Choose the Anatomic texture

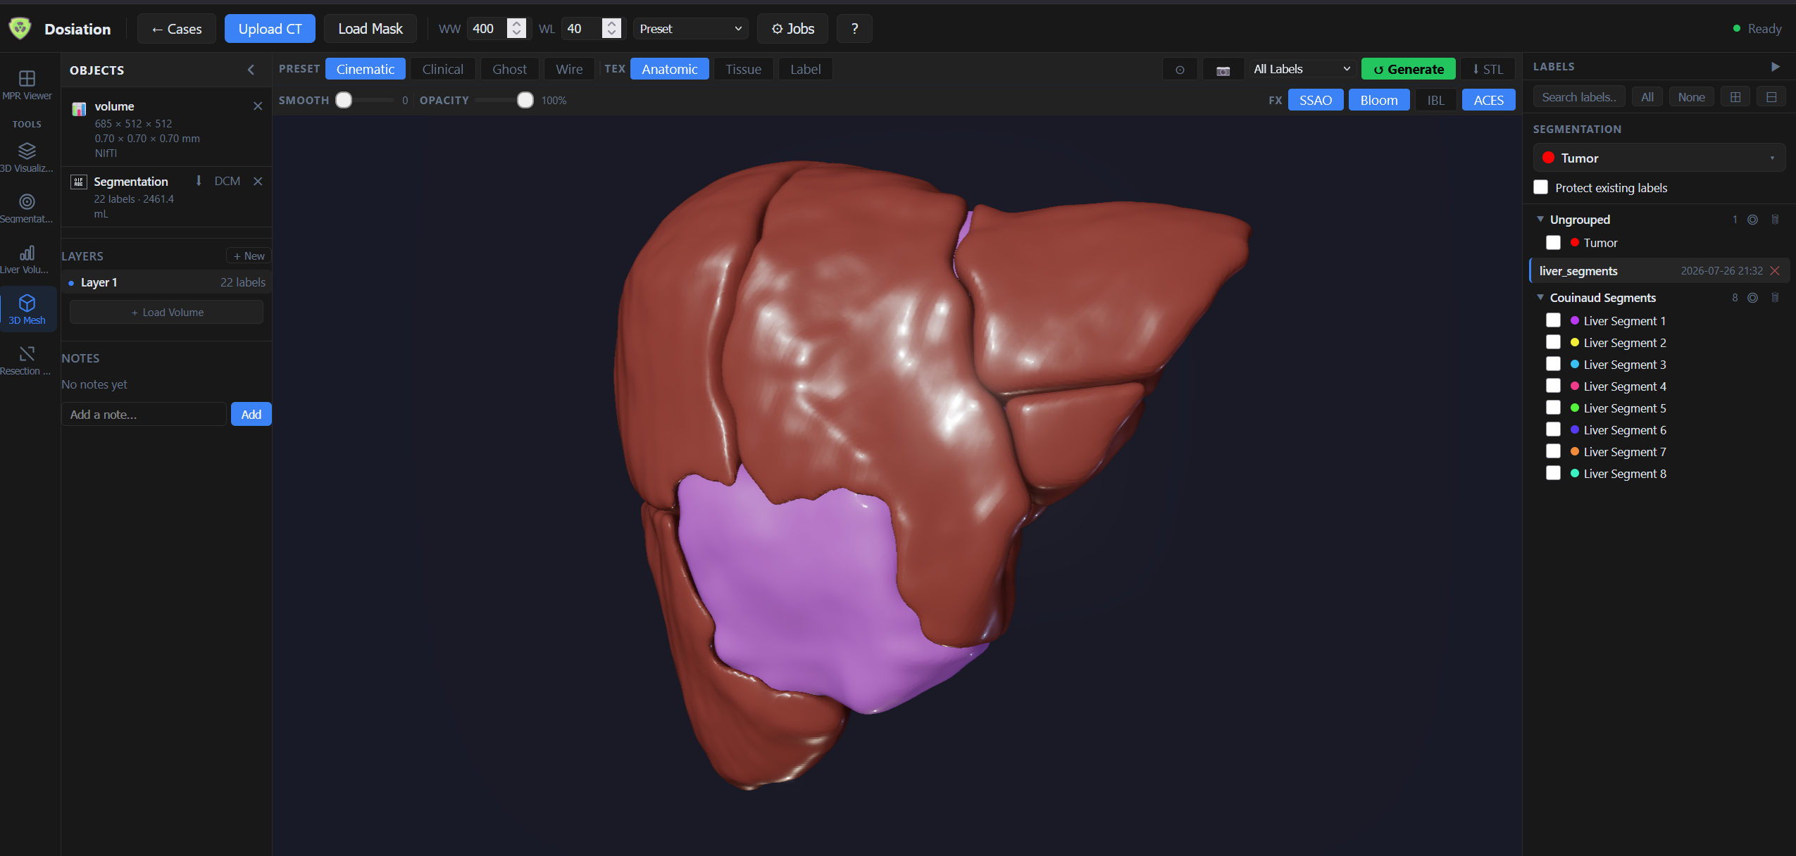click(669, 69)
